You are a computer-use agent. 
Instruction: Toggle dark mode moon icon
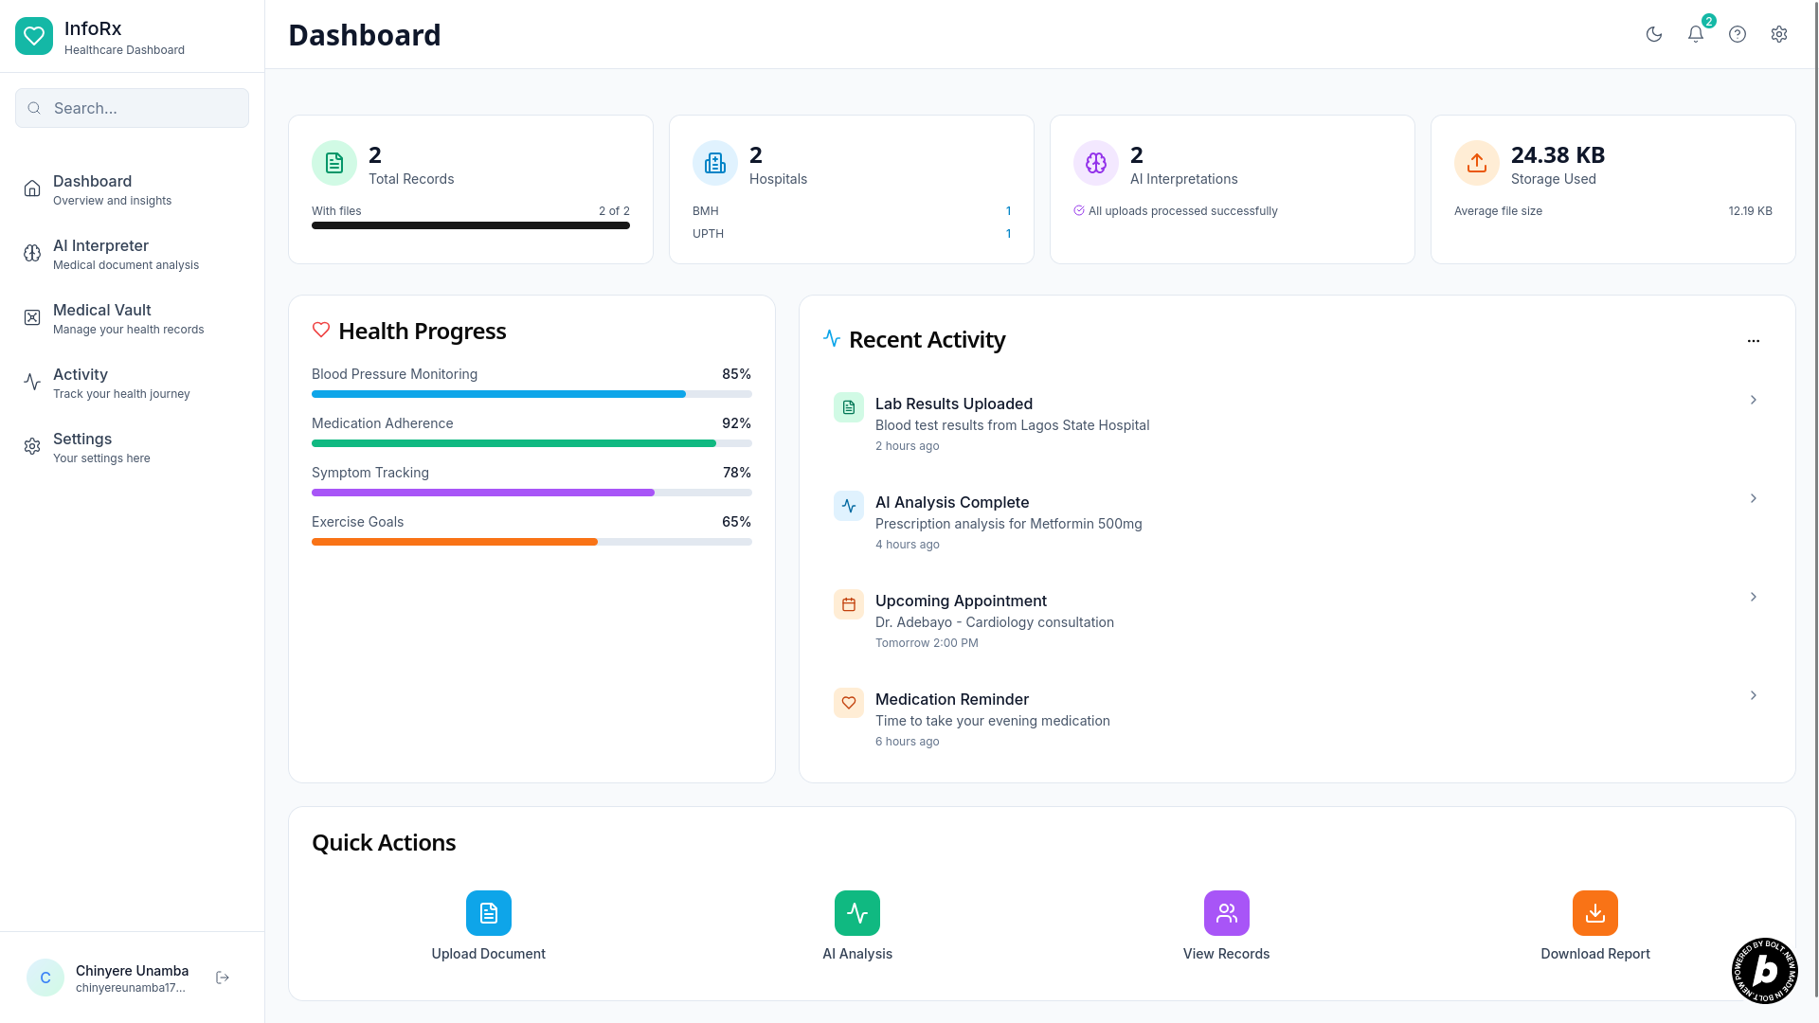tap(1654, 34)
